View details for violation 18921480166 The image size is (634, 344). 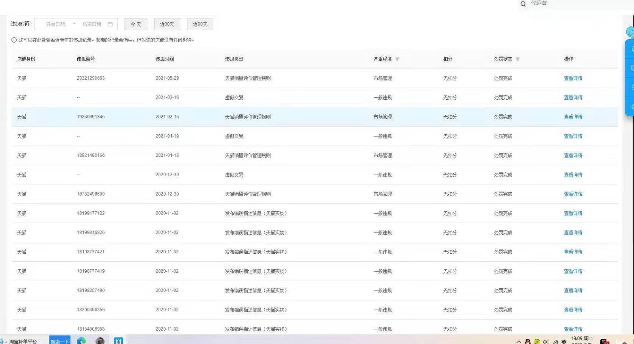[573, 156]
